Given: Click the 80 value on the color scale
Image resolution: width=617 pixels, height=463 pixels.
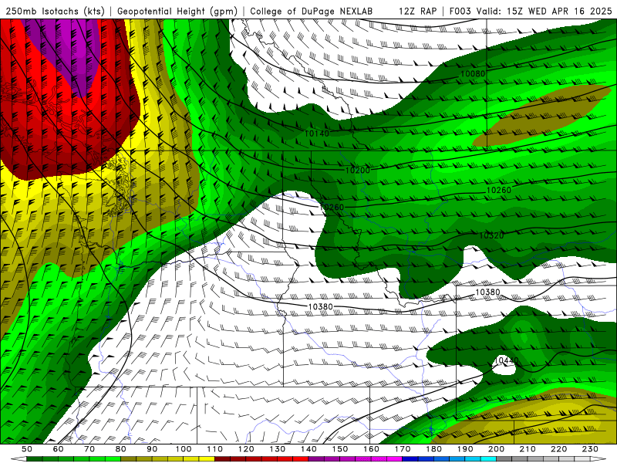Looking at the screenshot, I should pos(121,449).
